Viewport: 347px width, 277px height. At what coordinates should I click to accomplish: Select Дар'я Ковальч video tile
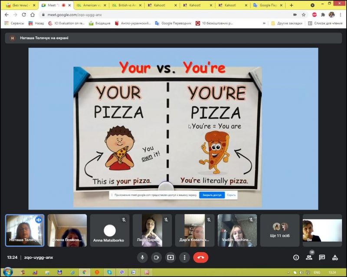point(195,230)
